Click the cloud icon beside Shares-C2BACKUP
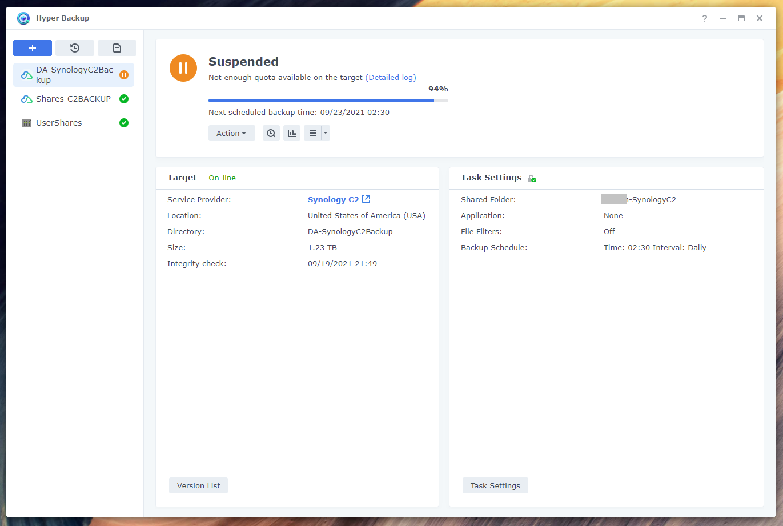The image size is (783, 526). pos(27,99)
